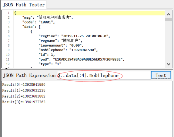Click line number 12 in the gutter
Image resolution: width=174 pixels, height=137 pixels.
8,64
